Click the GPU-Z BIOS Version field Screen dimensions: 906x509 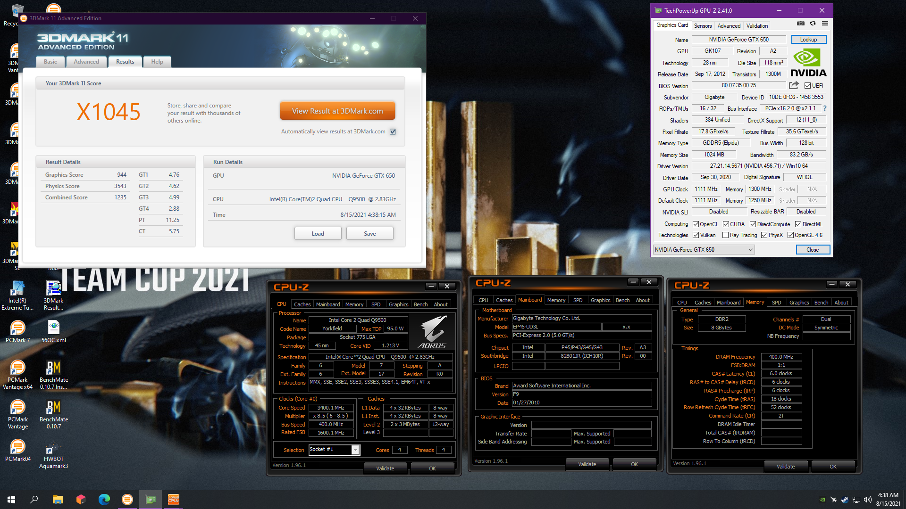pos(739,86)
